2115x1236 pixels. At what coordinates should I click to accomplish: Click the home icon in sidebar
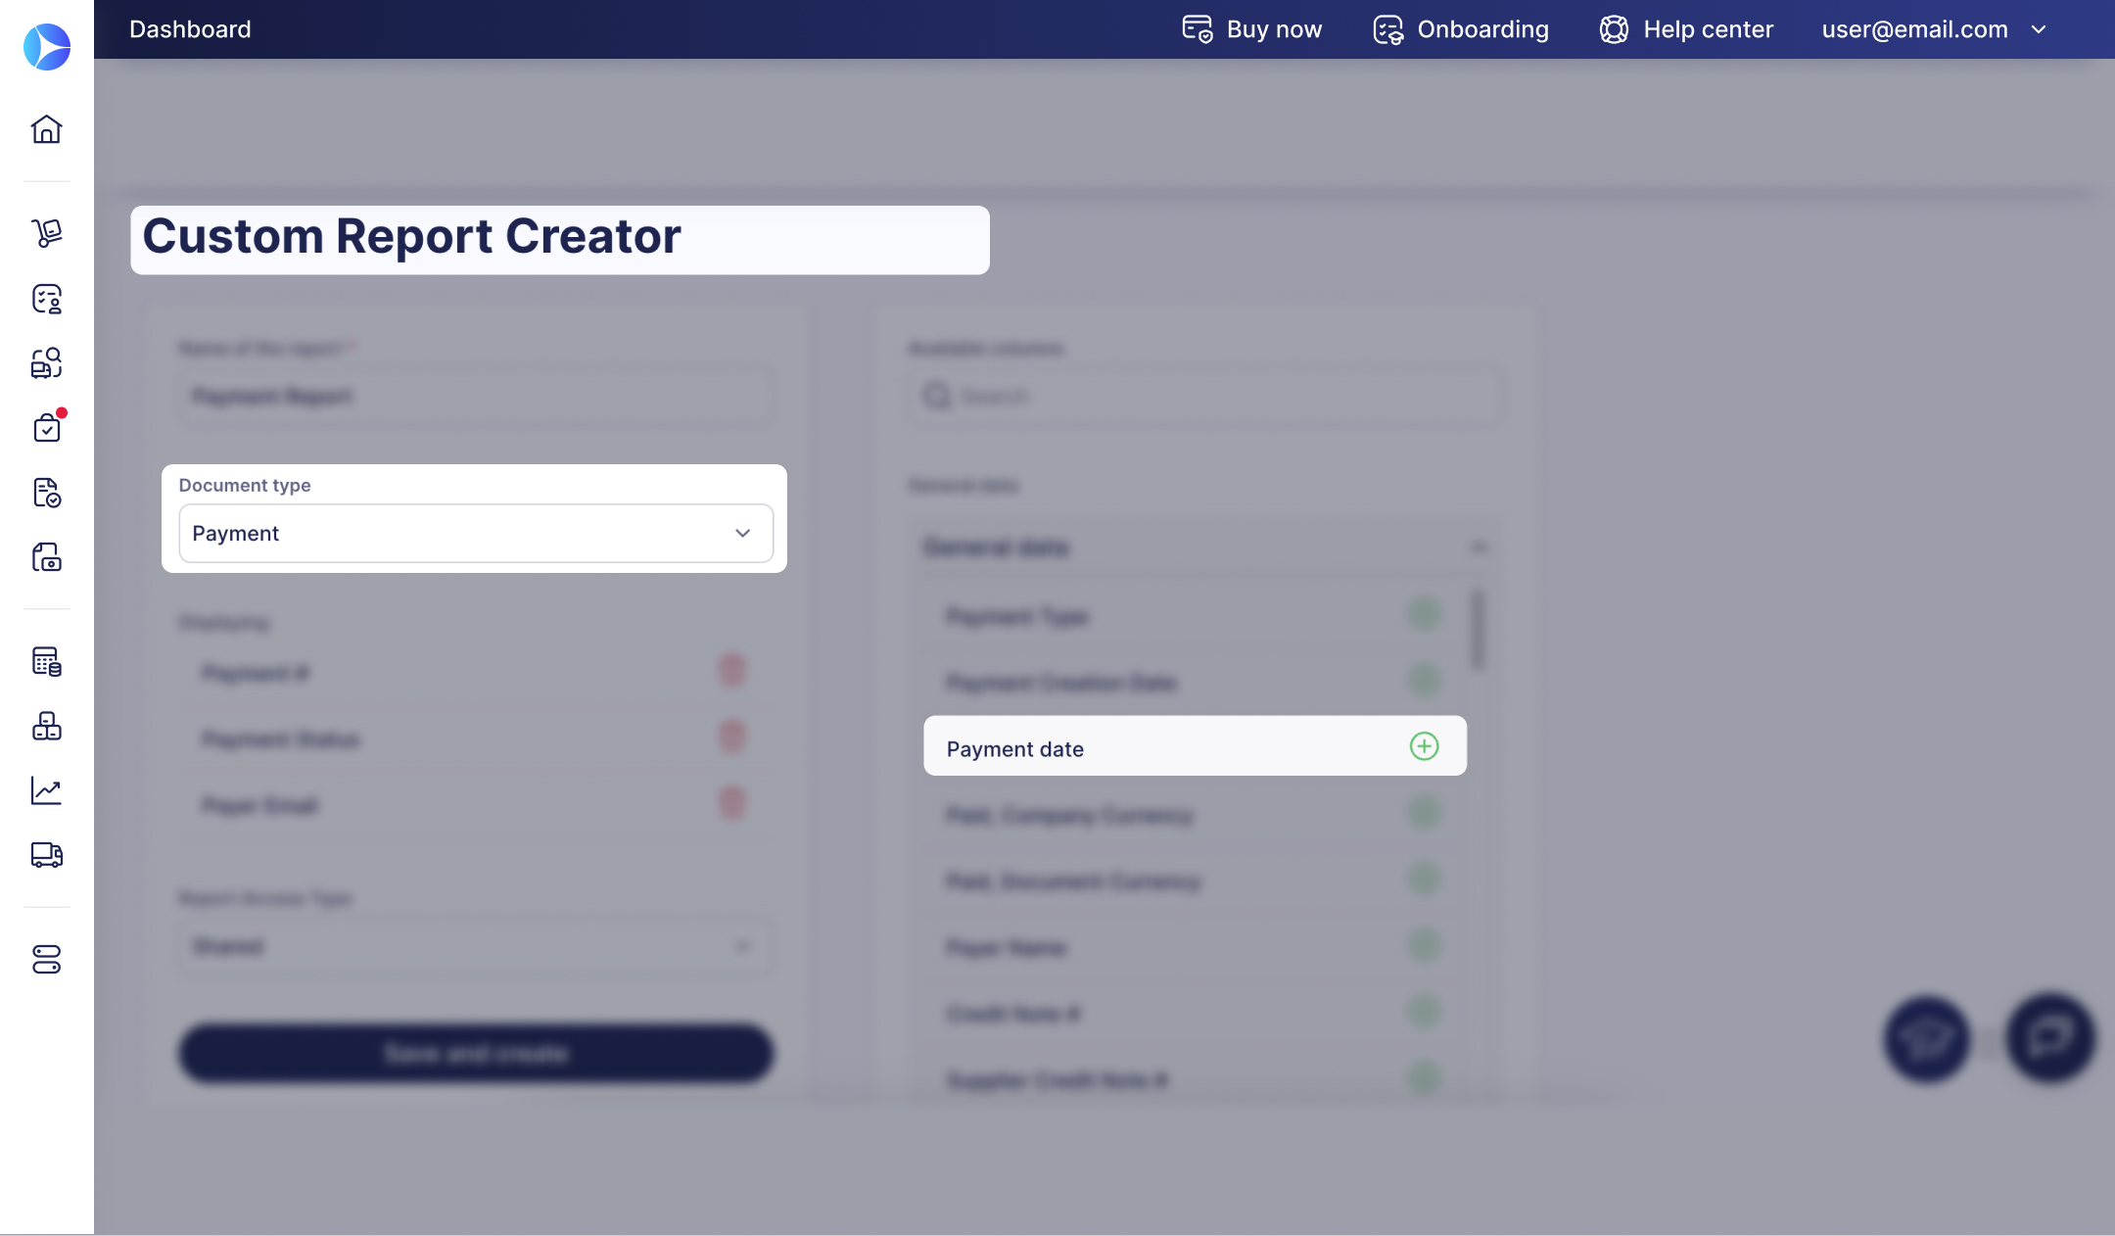[x=46, y=129]
